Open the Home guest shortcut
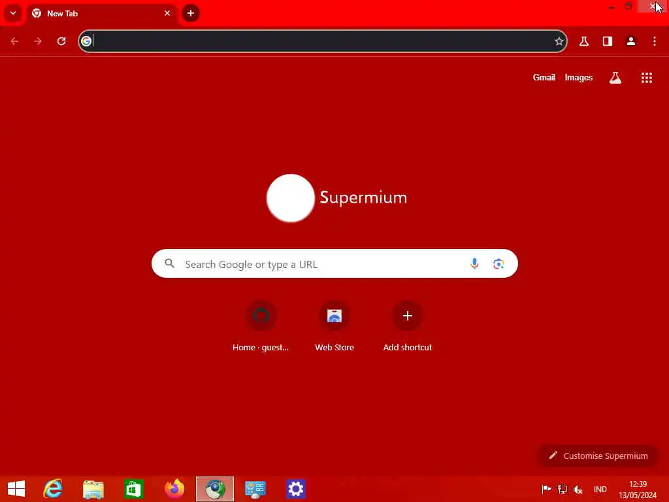 pyautogui.click(x=261, y=327)
